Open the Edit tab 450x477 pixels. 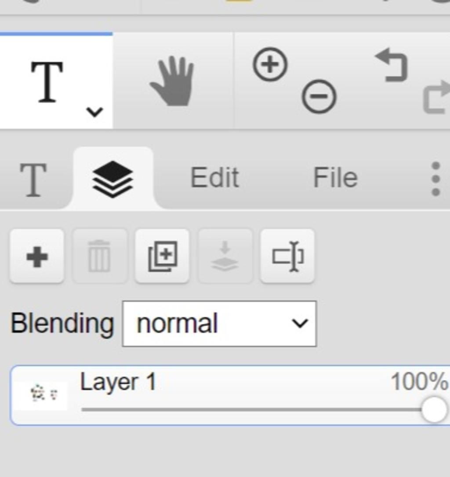coord(214,177)
